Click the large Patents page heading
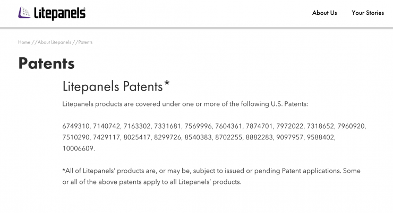393x213 pixels. (x=46, y=64)
